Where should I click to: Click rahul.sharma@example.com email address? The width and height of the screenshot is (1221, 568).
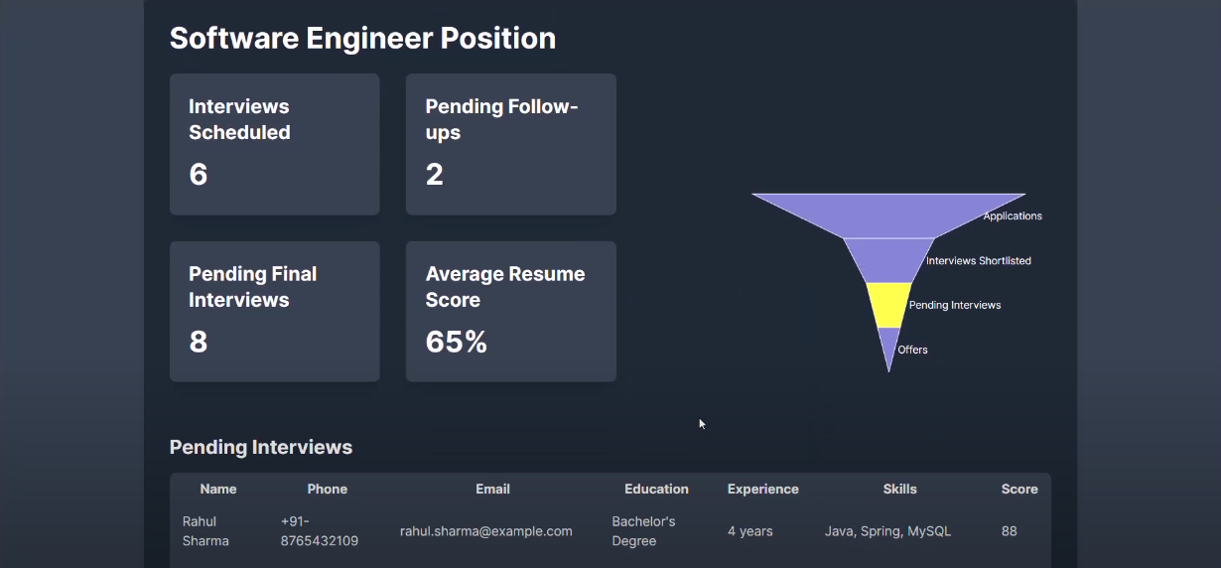pyautogui.click(x=486, y=531)
